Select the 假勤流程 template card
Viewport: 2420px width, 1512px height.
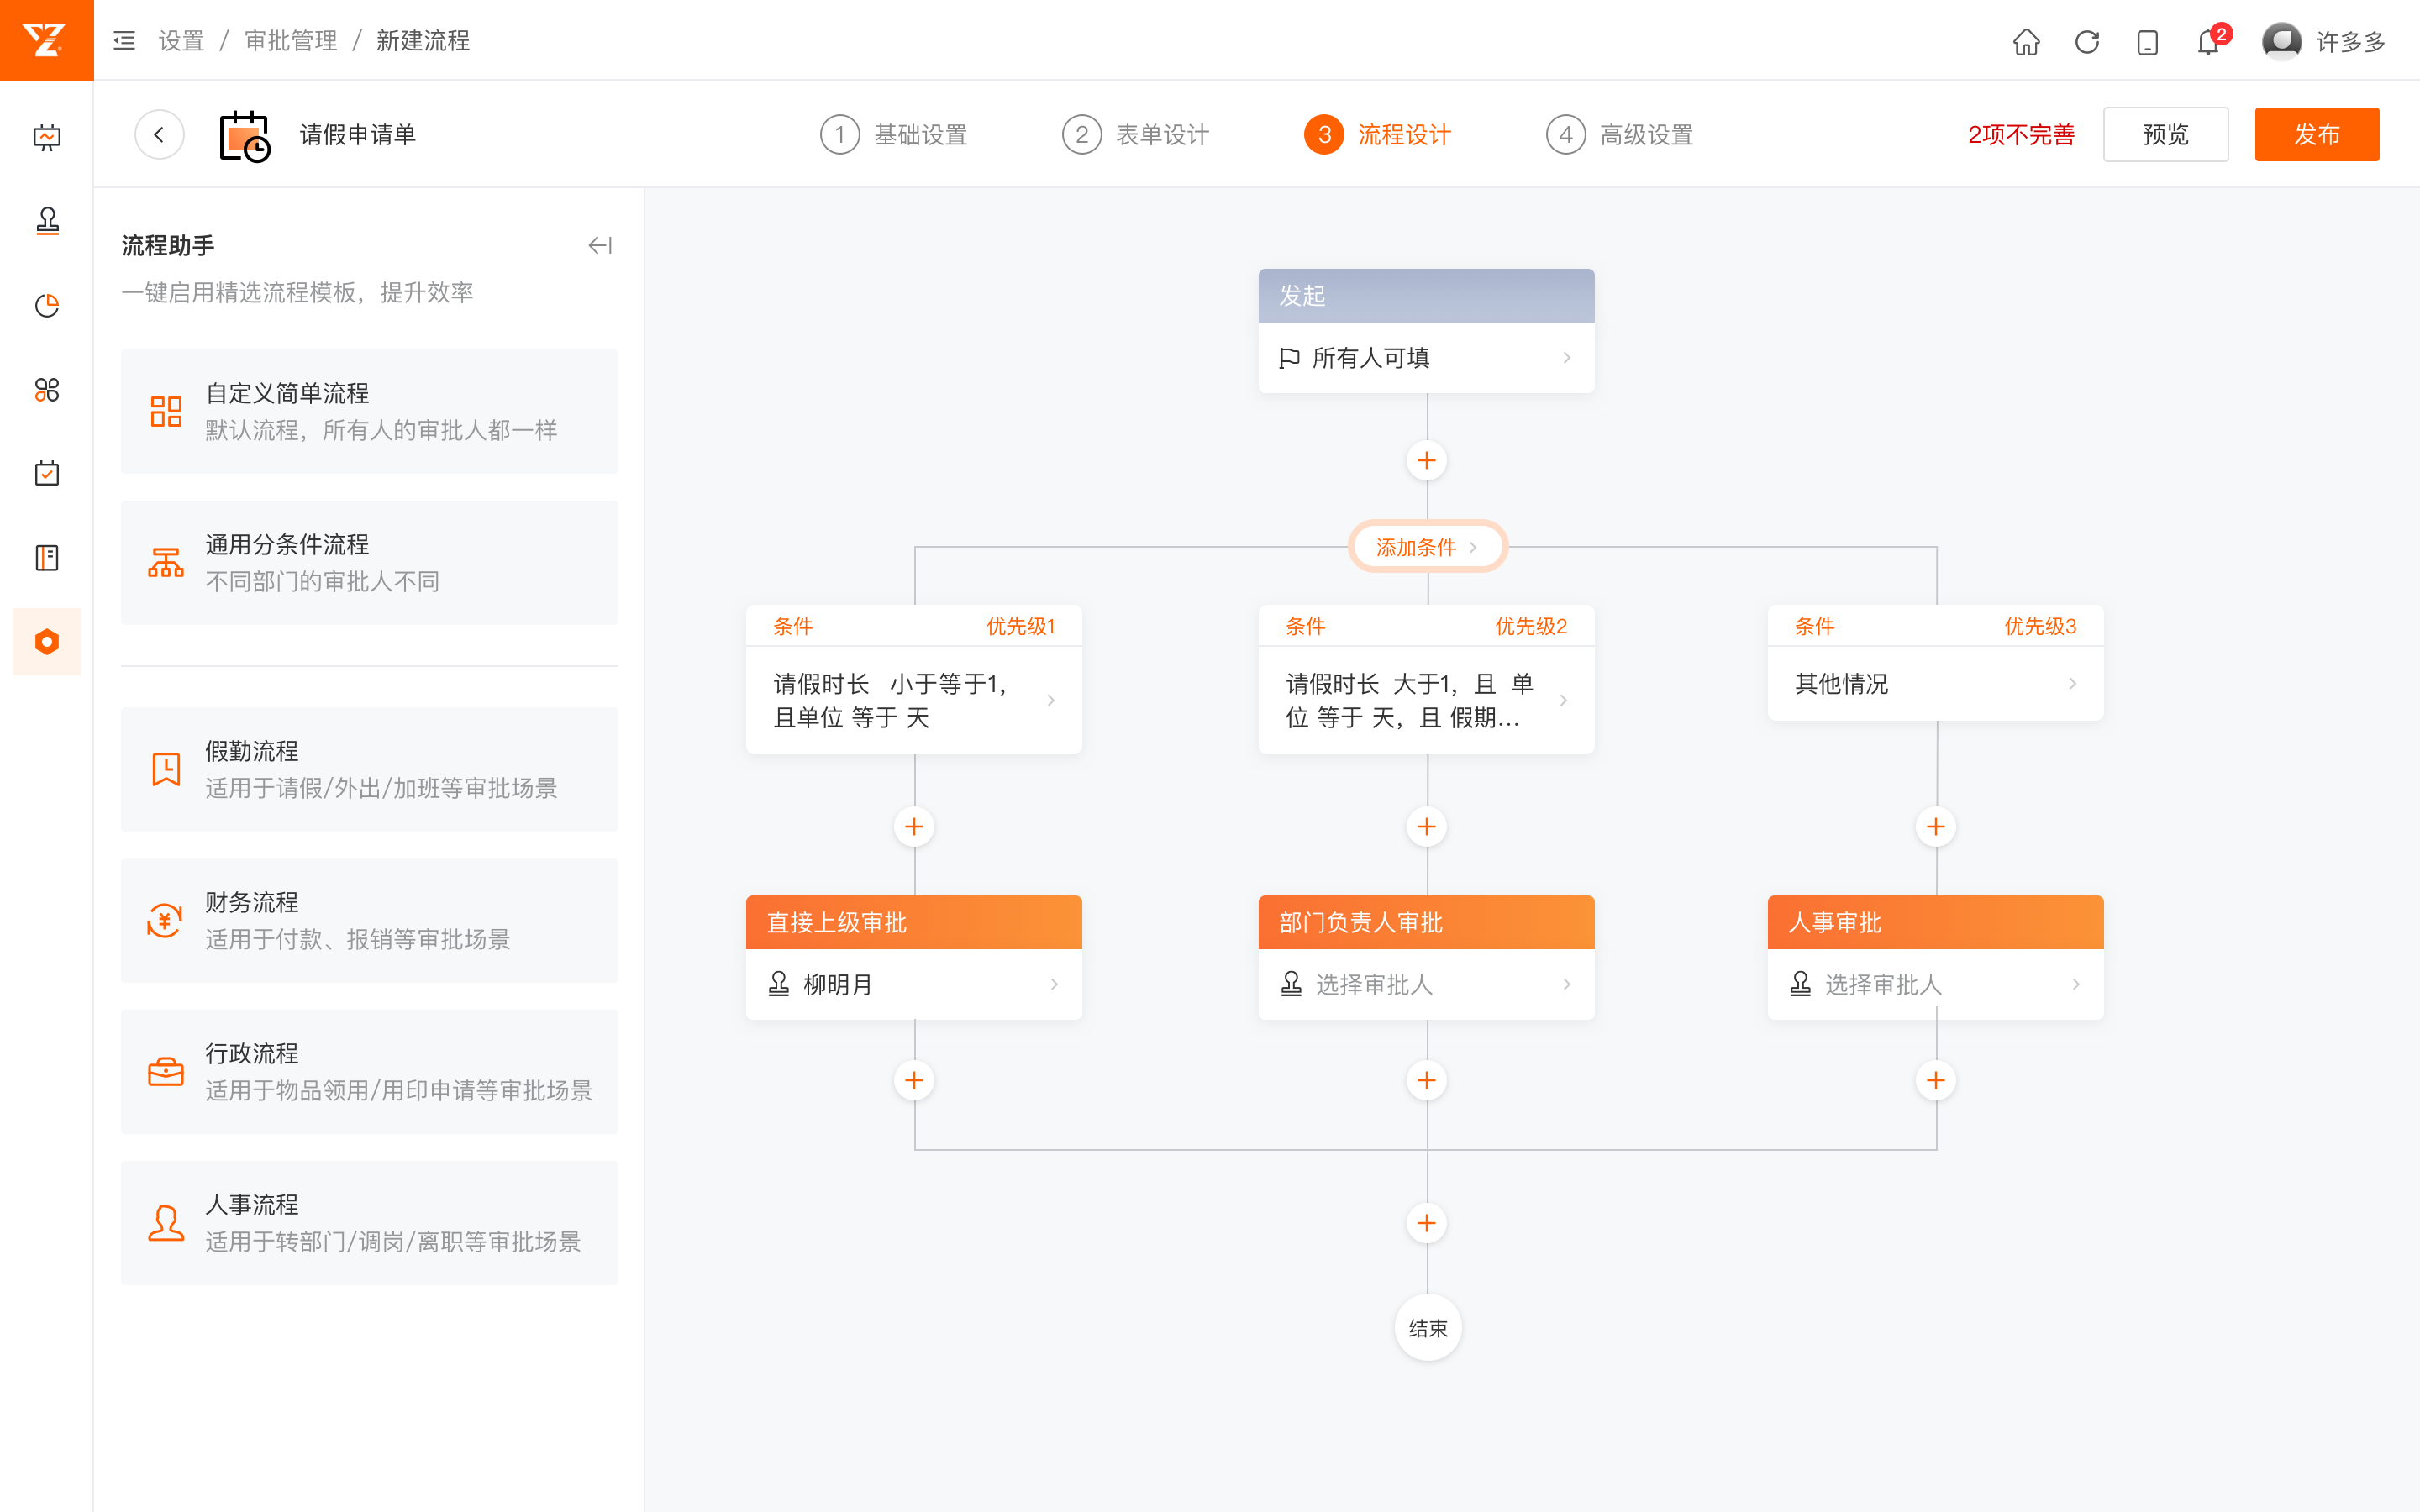(369, 768)
